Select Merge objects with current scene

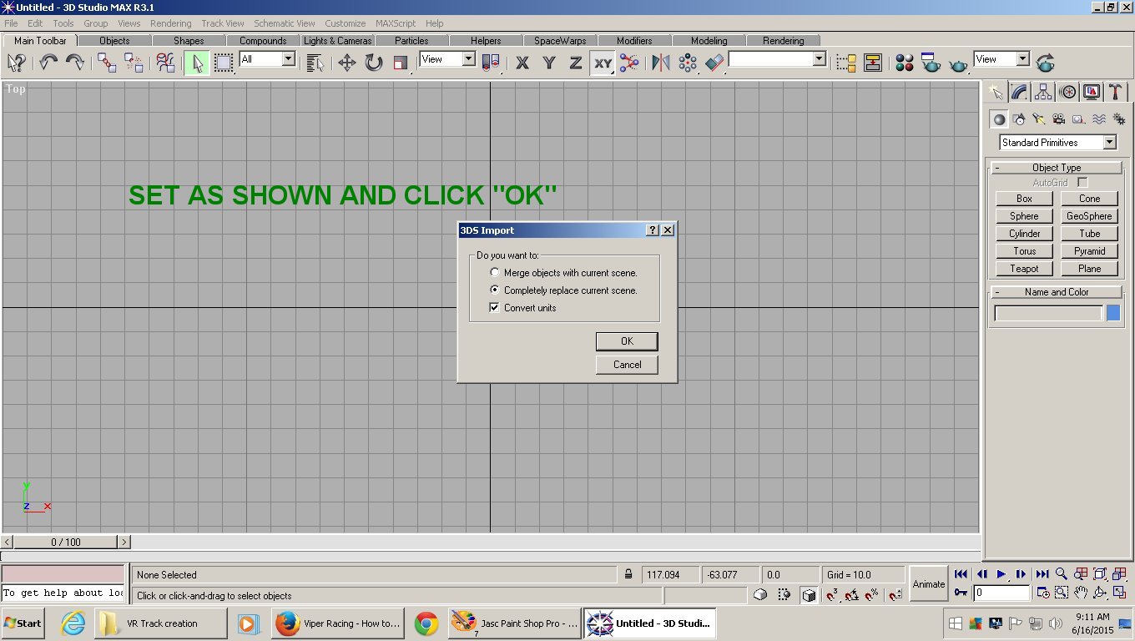point(564,273)
